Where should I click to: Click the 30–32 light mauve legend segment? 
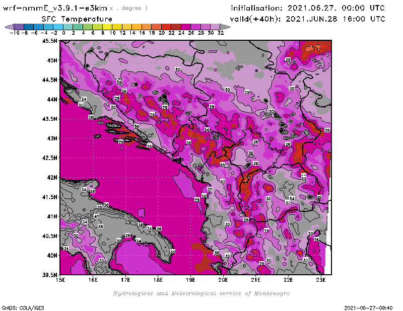[x=216, y=27]
